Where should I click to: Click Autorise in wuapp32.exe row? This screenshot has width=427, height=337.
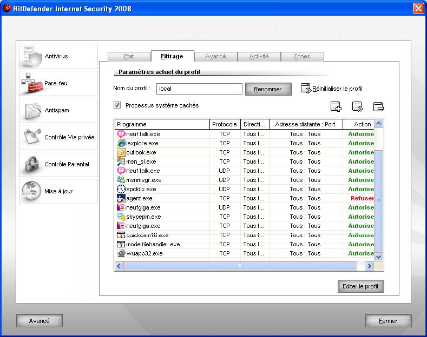361,253
